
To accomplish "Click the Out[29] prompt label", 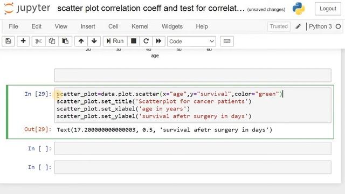I will coord(38,129).
